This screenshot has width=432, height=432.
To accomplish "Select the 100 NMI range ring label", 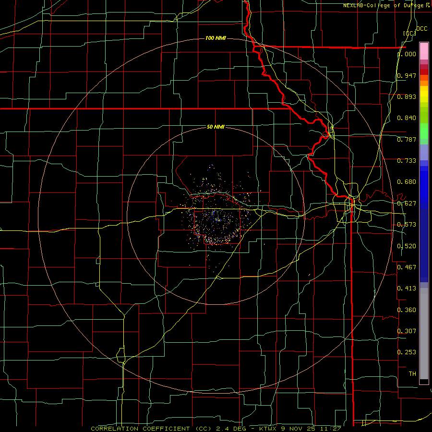I will 216,38.
